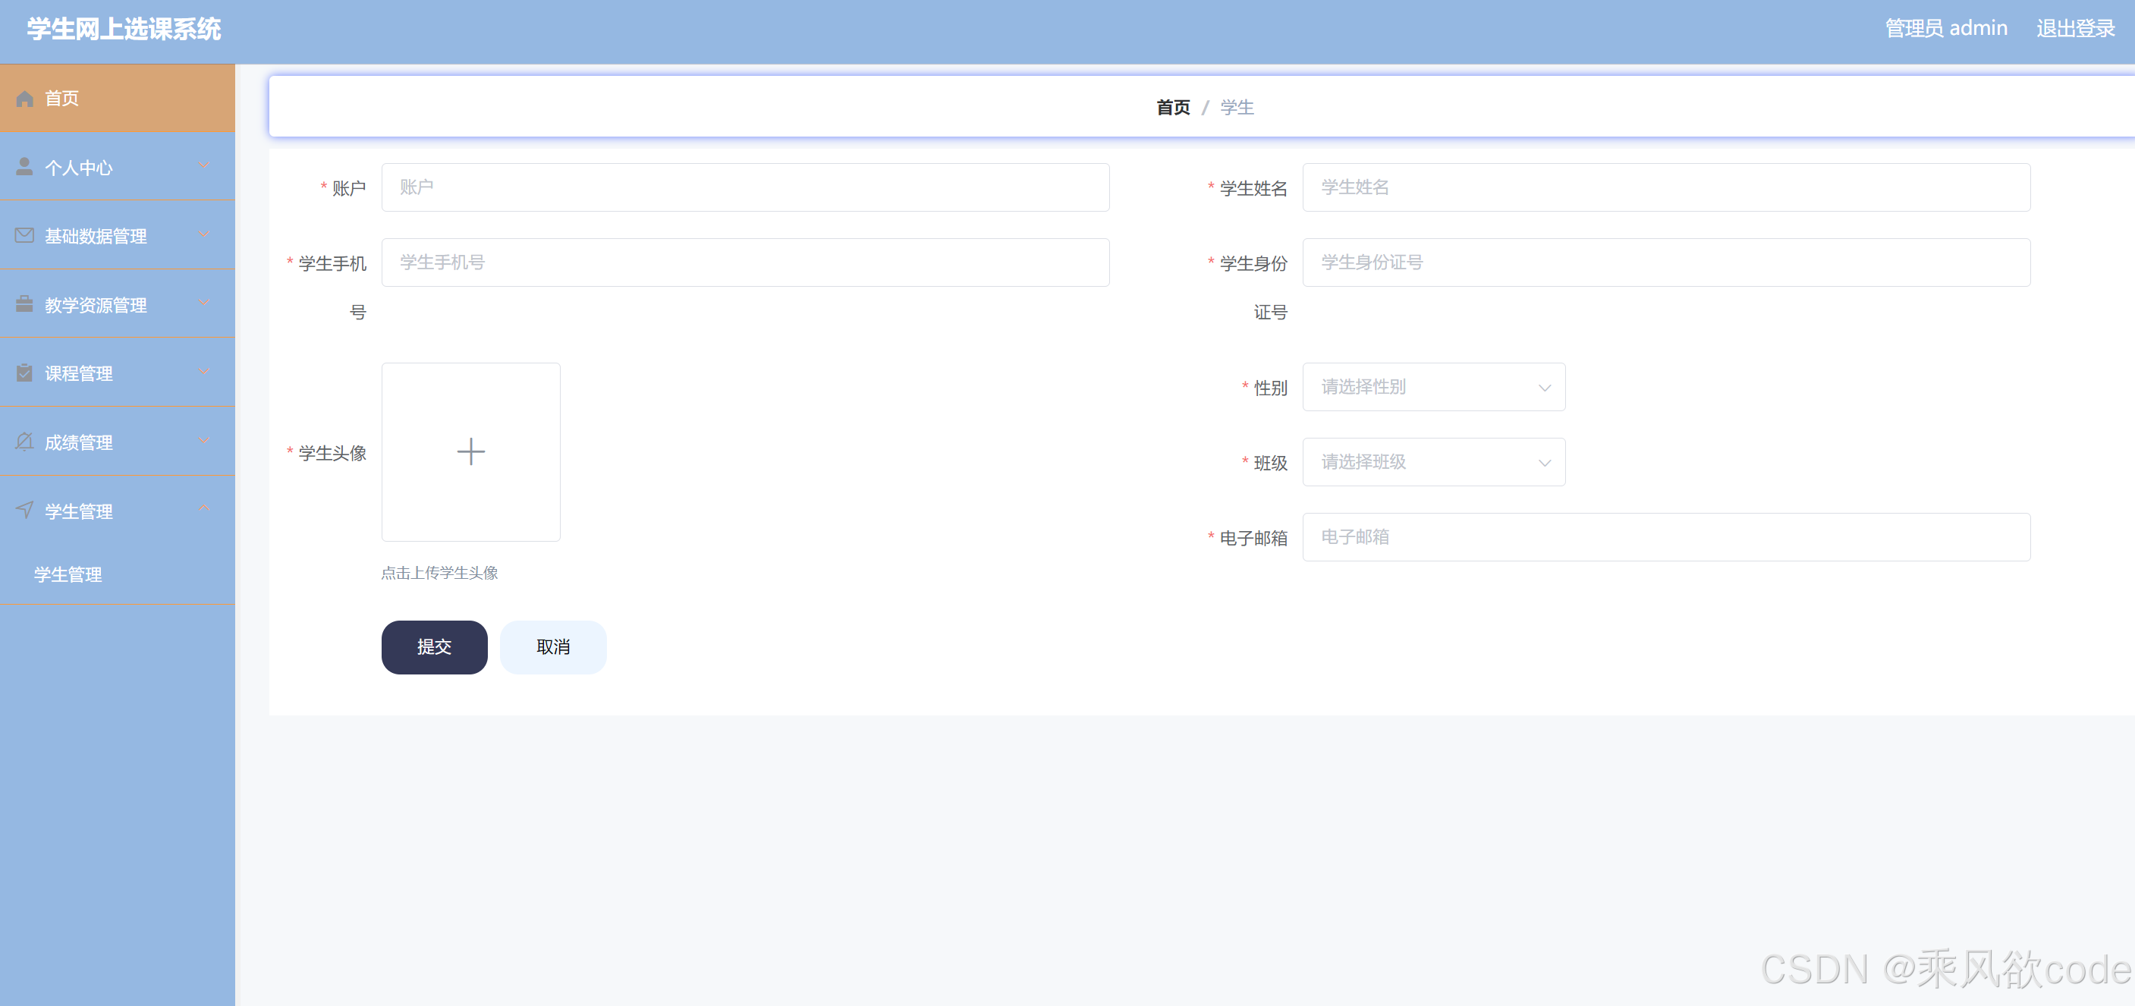Click the briefcase icon for 教学资源管理
The width and height of the screenshot is (2135, 1006).
tap(25, 304)
